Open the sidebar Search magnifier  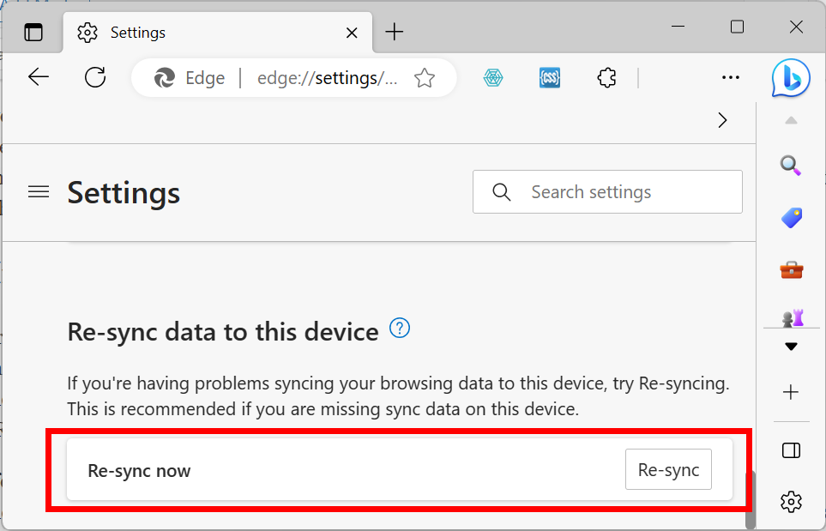tap(791, 166)
